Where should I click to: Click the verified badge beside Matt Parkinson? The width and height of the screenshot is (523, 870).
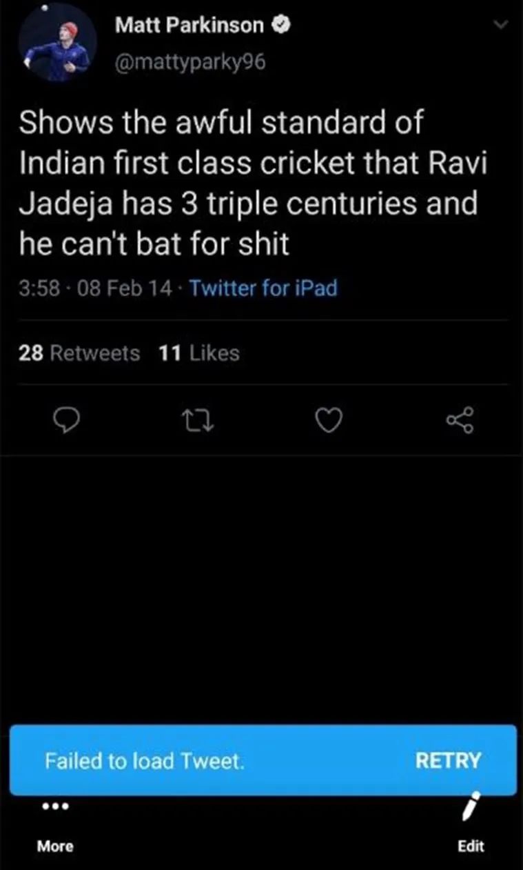click(280, 26)
